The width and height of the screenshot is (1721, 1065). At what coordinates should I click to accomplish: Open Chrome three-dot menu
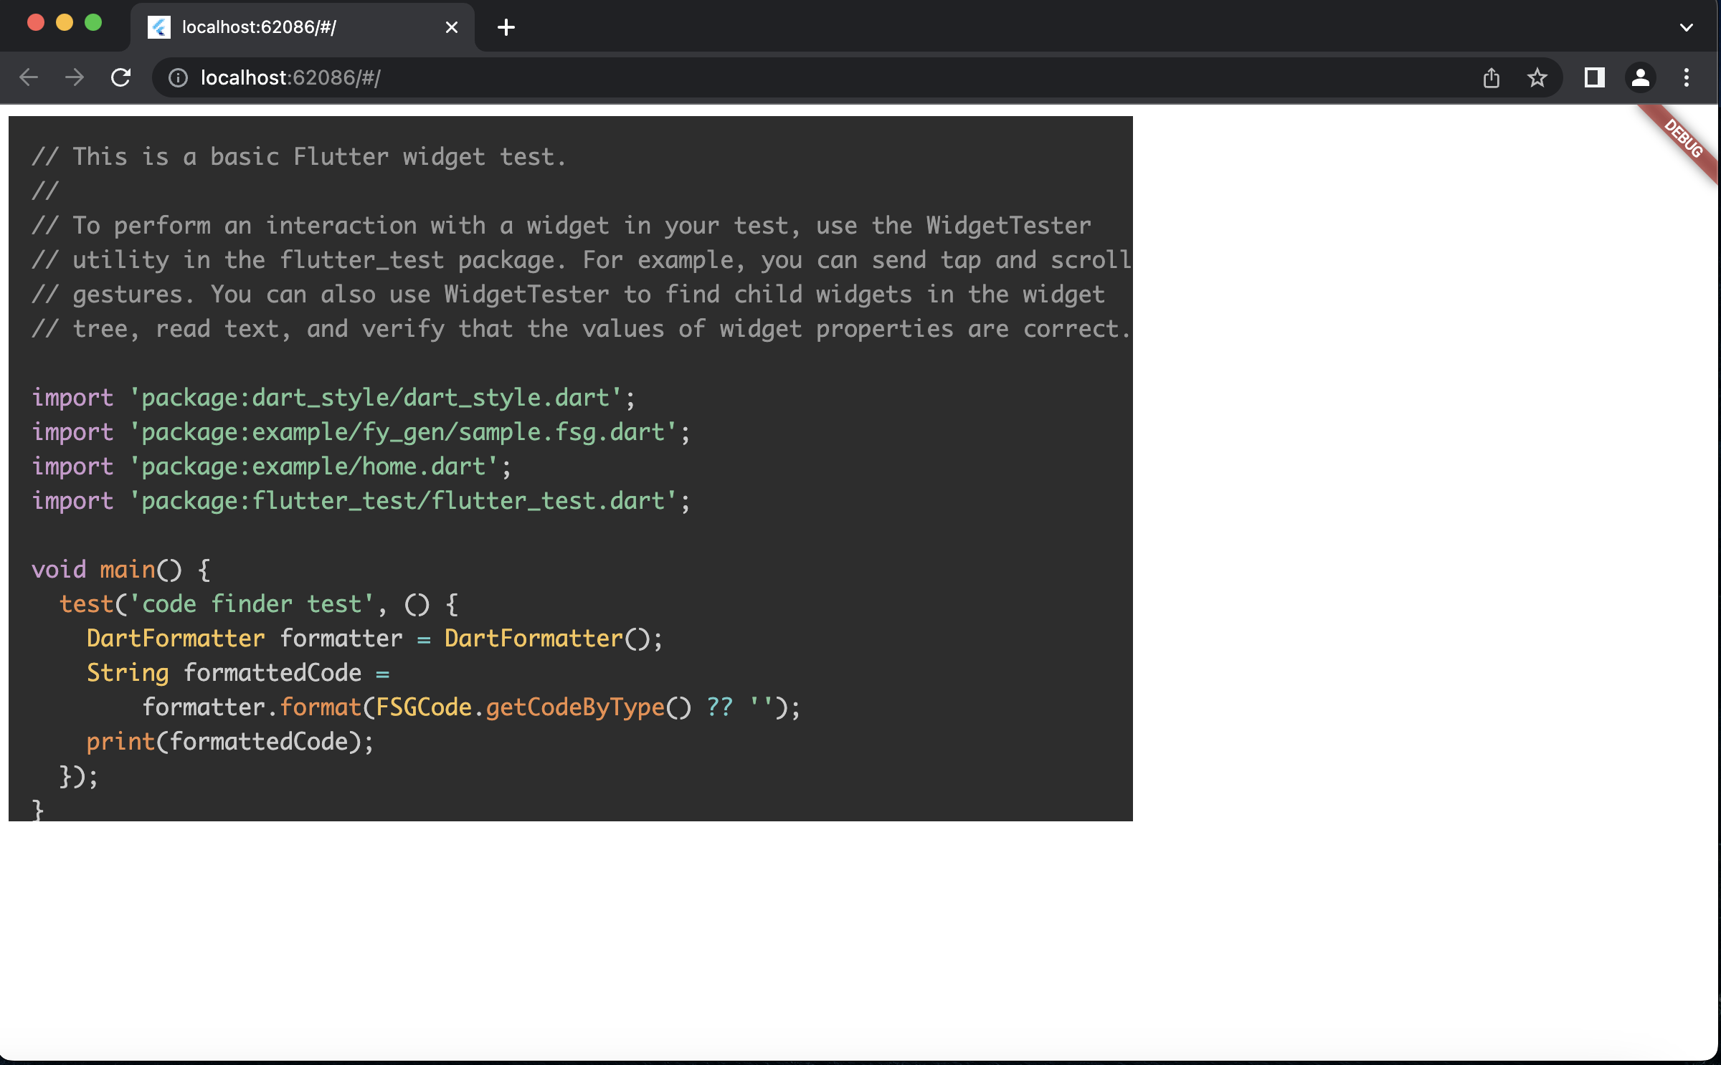coord(1687,77)
